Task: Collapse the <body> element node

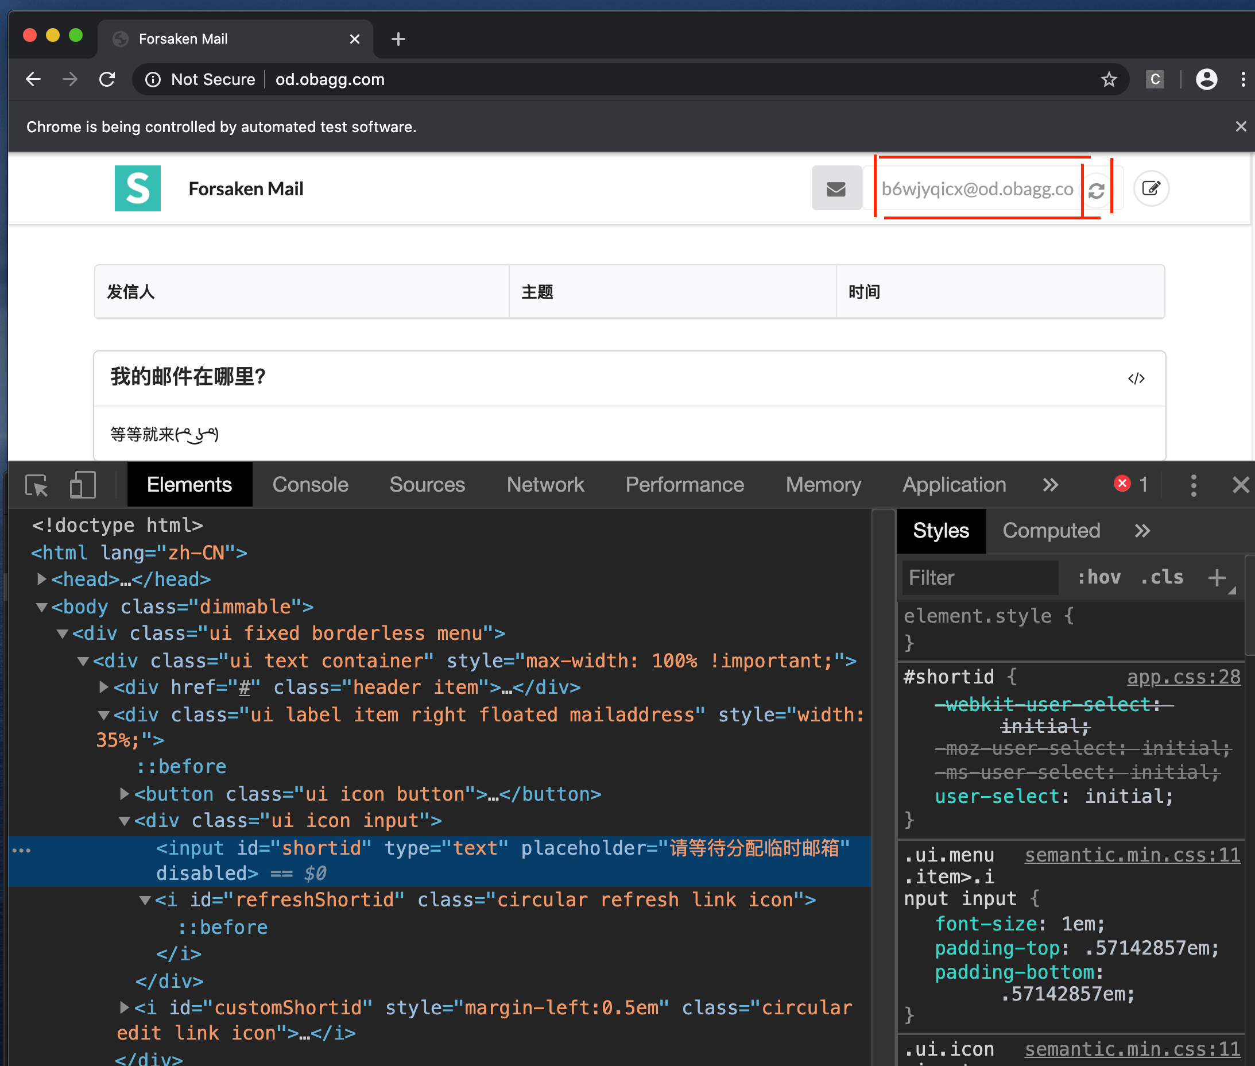Action: [41, 607]
